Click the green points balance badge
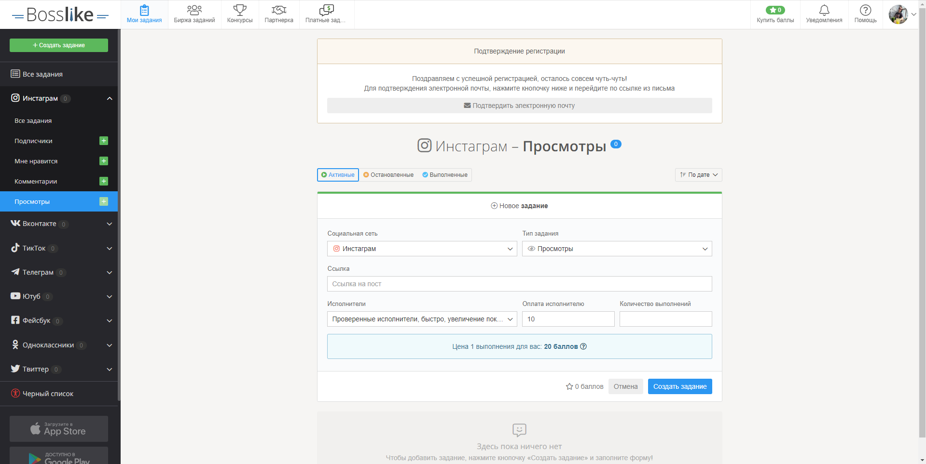Viewport: 926px width, 464px height. pos(775,10)
